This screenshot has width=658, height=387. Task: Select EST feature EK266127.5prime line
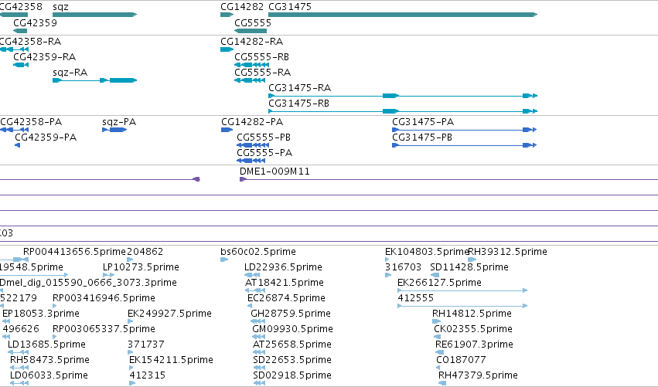[x=462, y=290]
